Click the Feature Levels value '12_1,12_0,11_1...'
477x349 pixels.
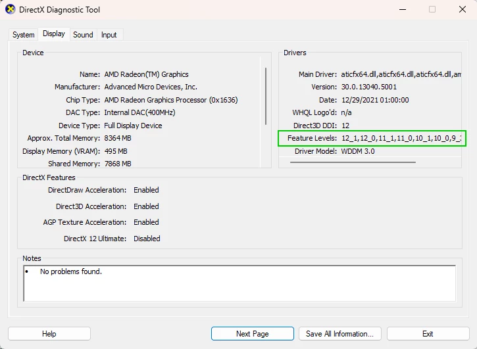pos(401,138)
